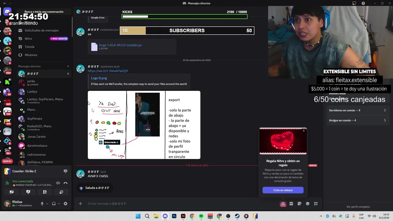Screen dimensions: 393x221
Task: Open the GIF picker
Action: tap(291, 204)
